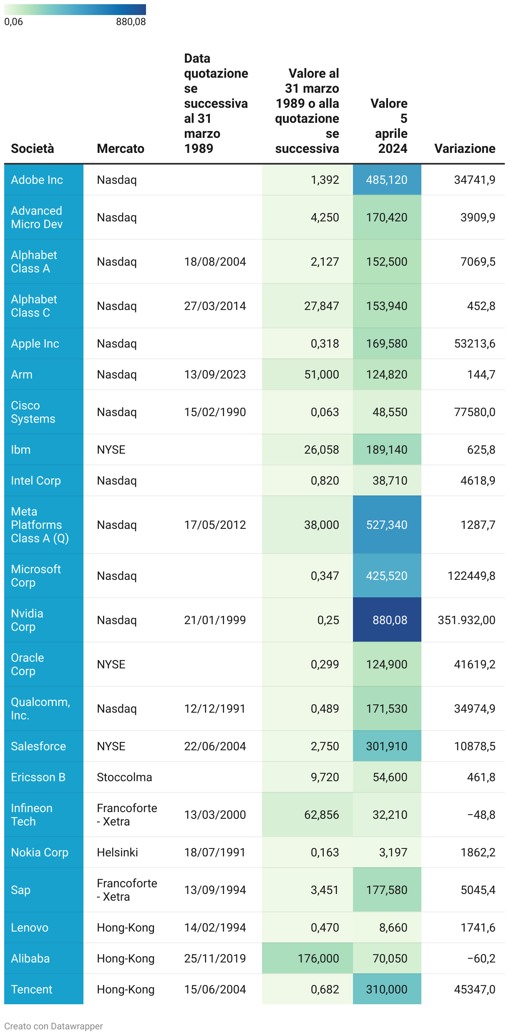Click the 'Variazione' column header

pos(465,148)
